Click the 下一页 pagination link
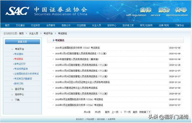Screen dimensions: 192x123 tap(127, 112)
